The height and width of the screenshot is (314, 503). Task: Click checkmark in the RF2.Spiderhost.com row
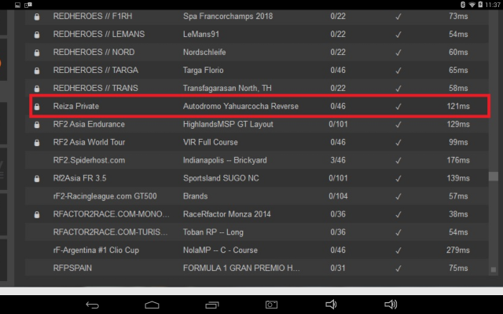click(x=398, y=160)
